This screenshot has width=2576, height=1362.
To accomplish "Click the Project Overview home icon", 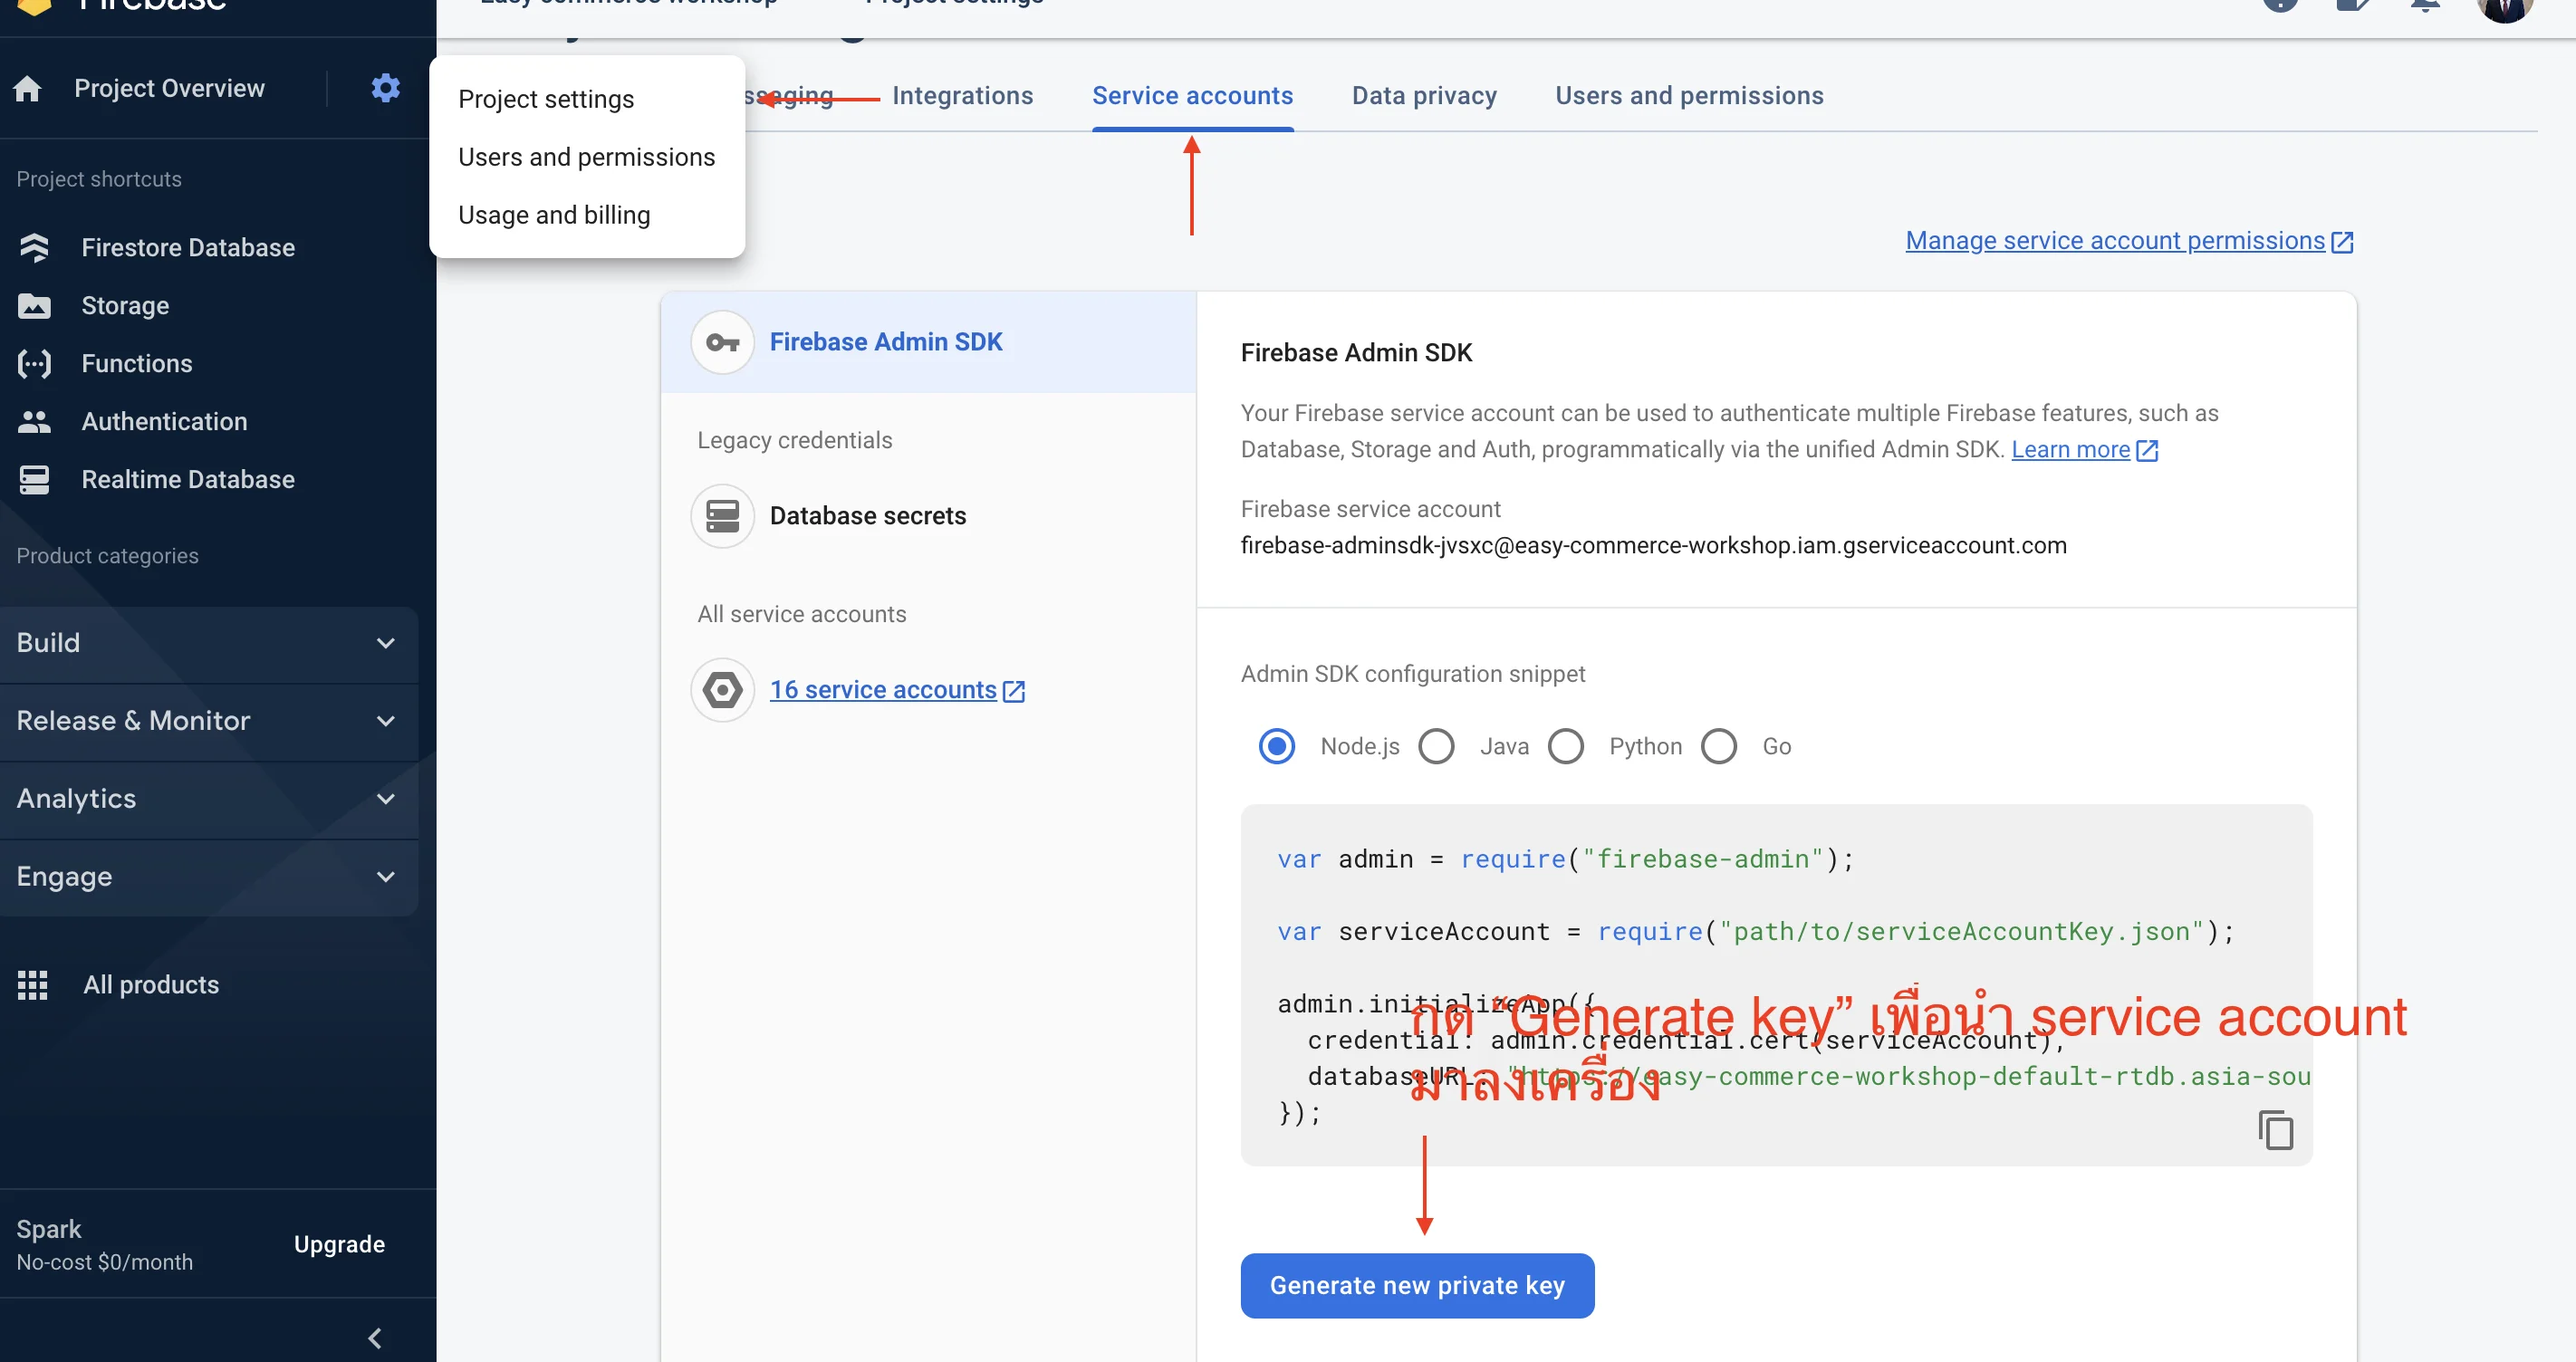I will (x=28, y=89).
